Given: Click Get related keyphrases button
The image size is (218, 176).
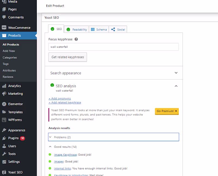Looking at the screenshot, I should click(68, 57).
